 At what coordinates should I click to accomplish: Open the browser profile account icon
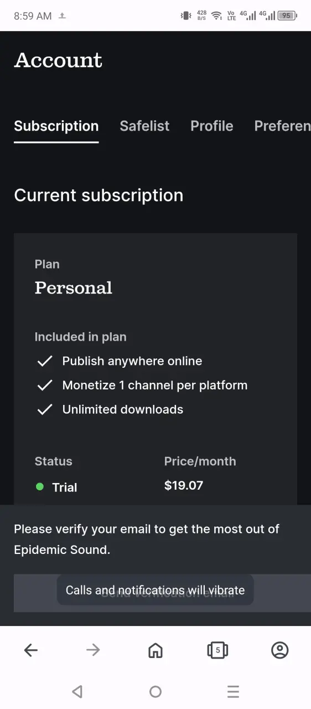pos(280,650)
